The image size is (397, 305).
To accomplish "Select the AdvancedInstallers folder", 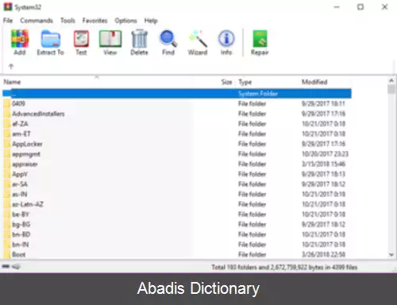I will 38,114.
